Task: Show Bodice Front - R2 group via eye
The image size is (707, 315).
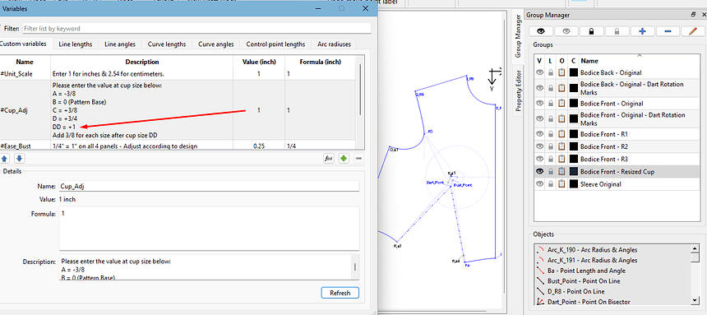Action: [539, 146]
